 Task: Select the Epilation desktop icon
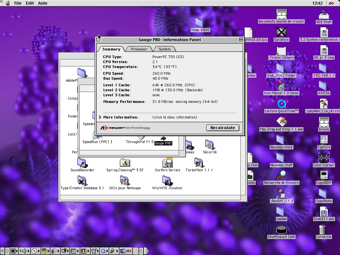pos(282,32)
